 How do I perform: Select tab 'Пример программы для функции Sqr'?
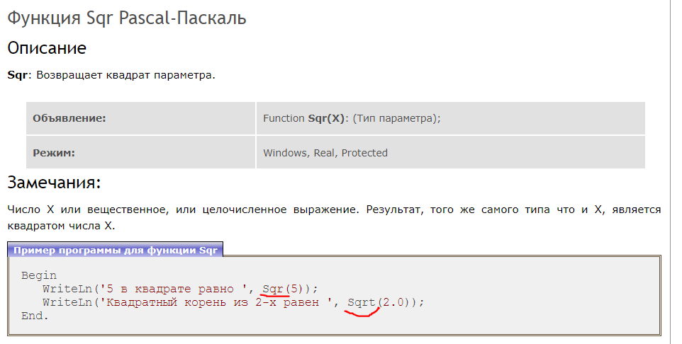click(116, 250)
